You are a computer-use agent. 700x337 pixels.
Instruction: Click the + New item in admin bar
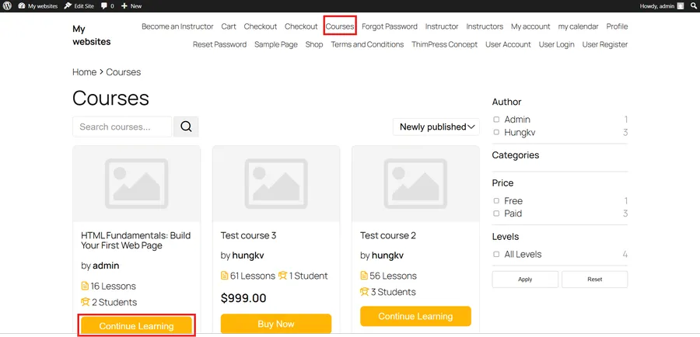click(131, 5)
